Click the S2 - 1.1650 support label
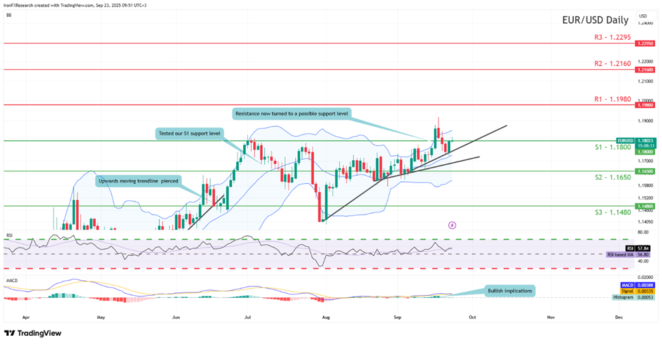 coord(611,177)
